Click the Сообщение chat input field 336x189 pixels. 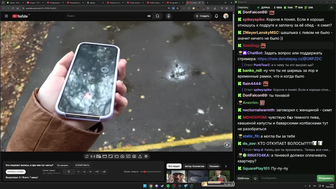pos(288,178)
